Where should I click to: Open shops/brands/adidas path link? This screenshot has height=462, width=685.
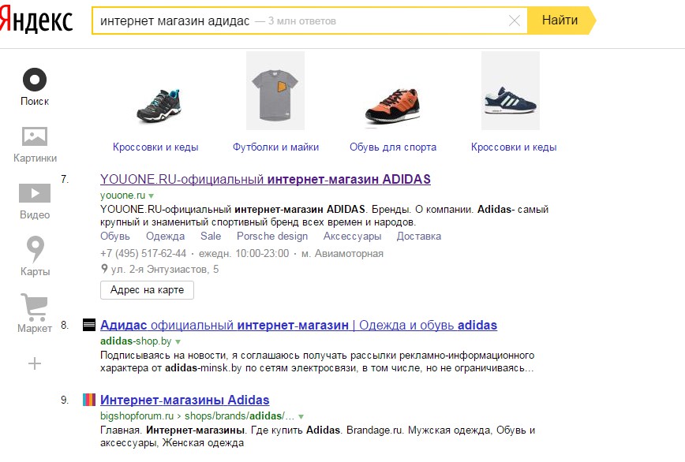(x=239, y=415)
